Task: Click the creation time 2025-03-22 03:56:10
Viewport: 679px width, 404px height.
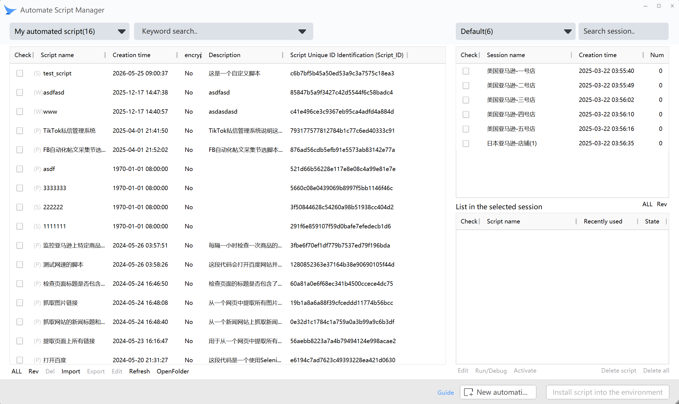Action: click(x=606, y=114)
